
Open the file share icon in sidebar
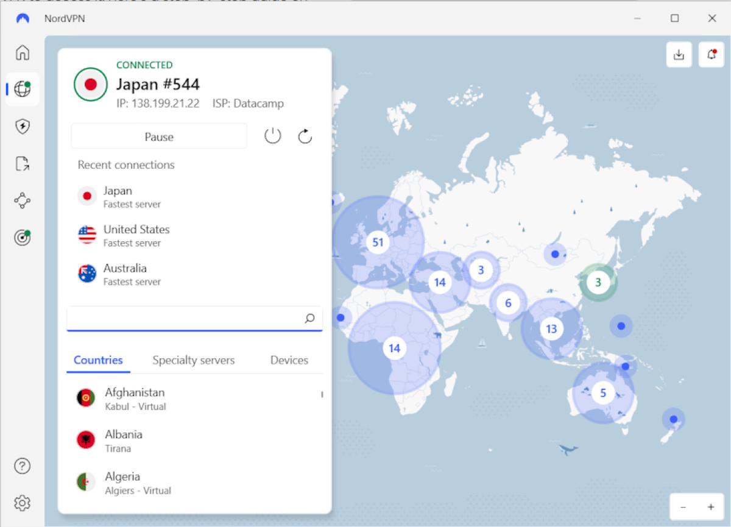(23, 163)
